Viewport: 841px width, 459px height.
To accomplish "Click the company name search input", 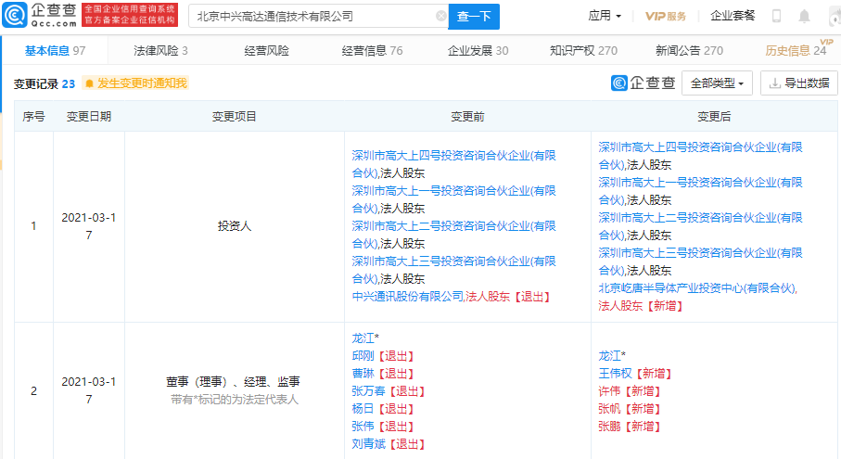I will click(x=318, y=16).
